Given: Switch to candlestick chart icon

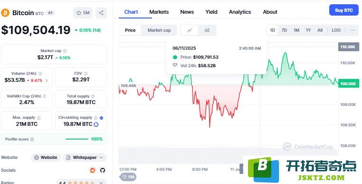Looking at the screenshot, I should pyautogui.click(x=207, y=30).
